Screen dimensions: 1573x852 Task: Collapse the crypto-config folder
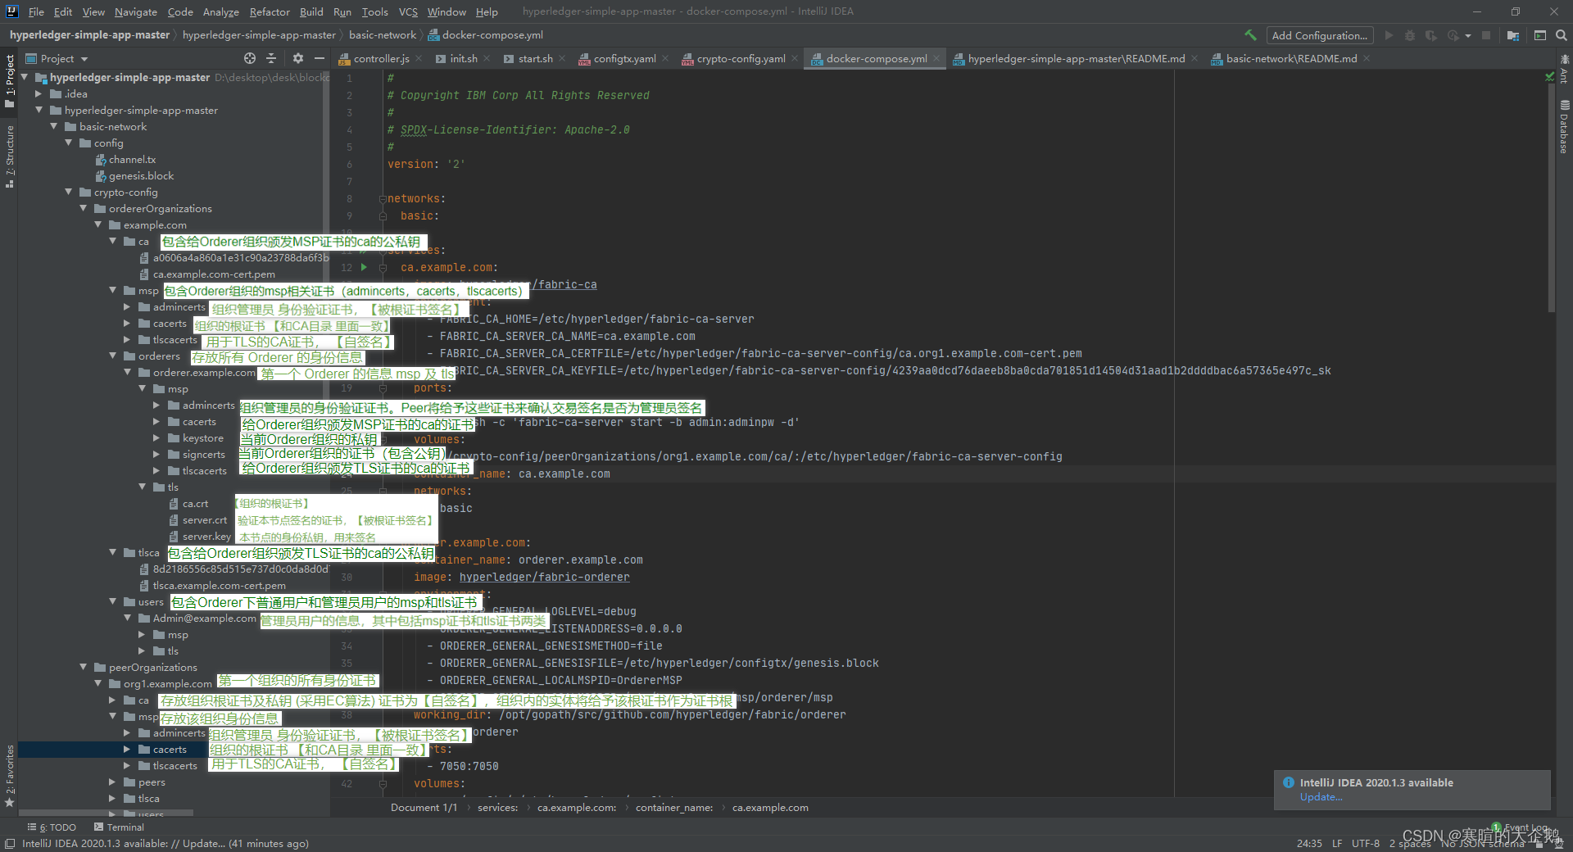pos(68,192)
